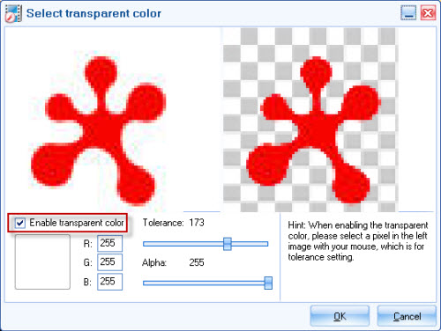Confirm the settings with the OK button
Image resolution: width=441 pixels, height=331 pixels.
pyautogui.click(x=340, y=316)
